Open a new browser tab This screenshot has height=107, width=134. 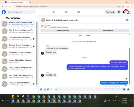pyautogui.click(x=31, y=2)
